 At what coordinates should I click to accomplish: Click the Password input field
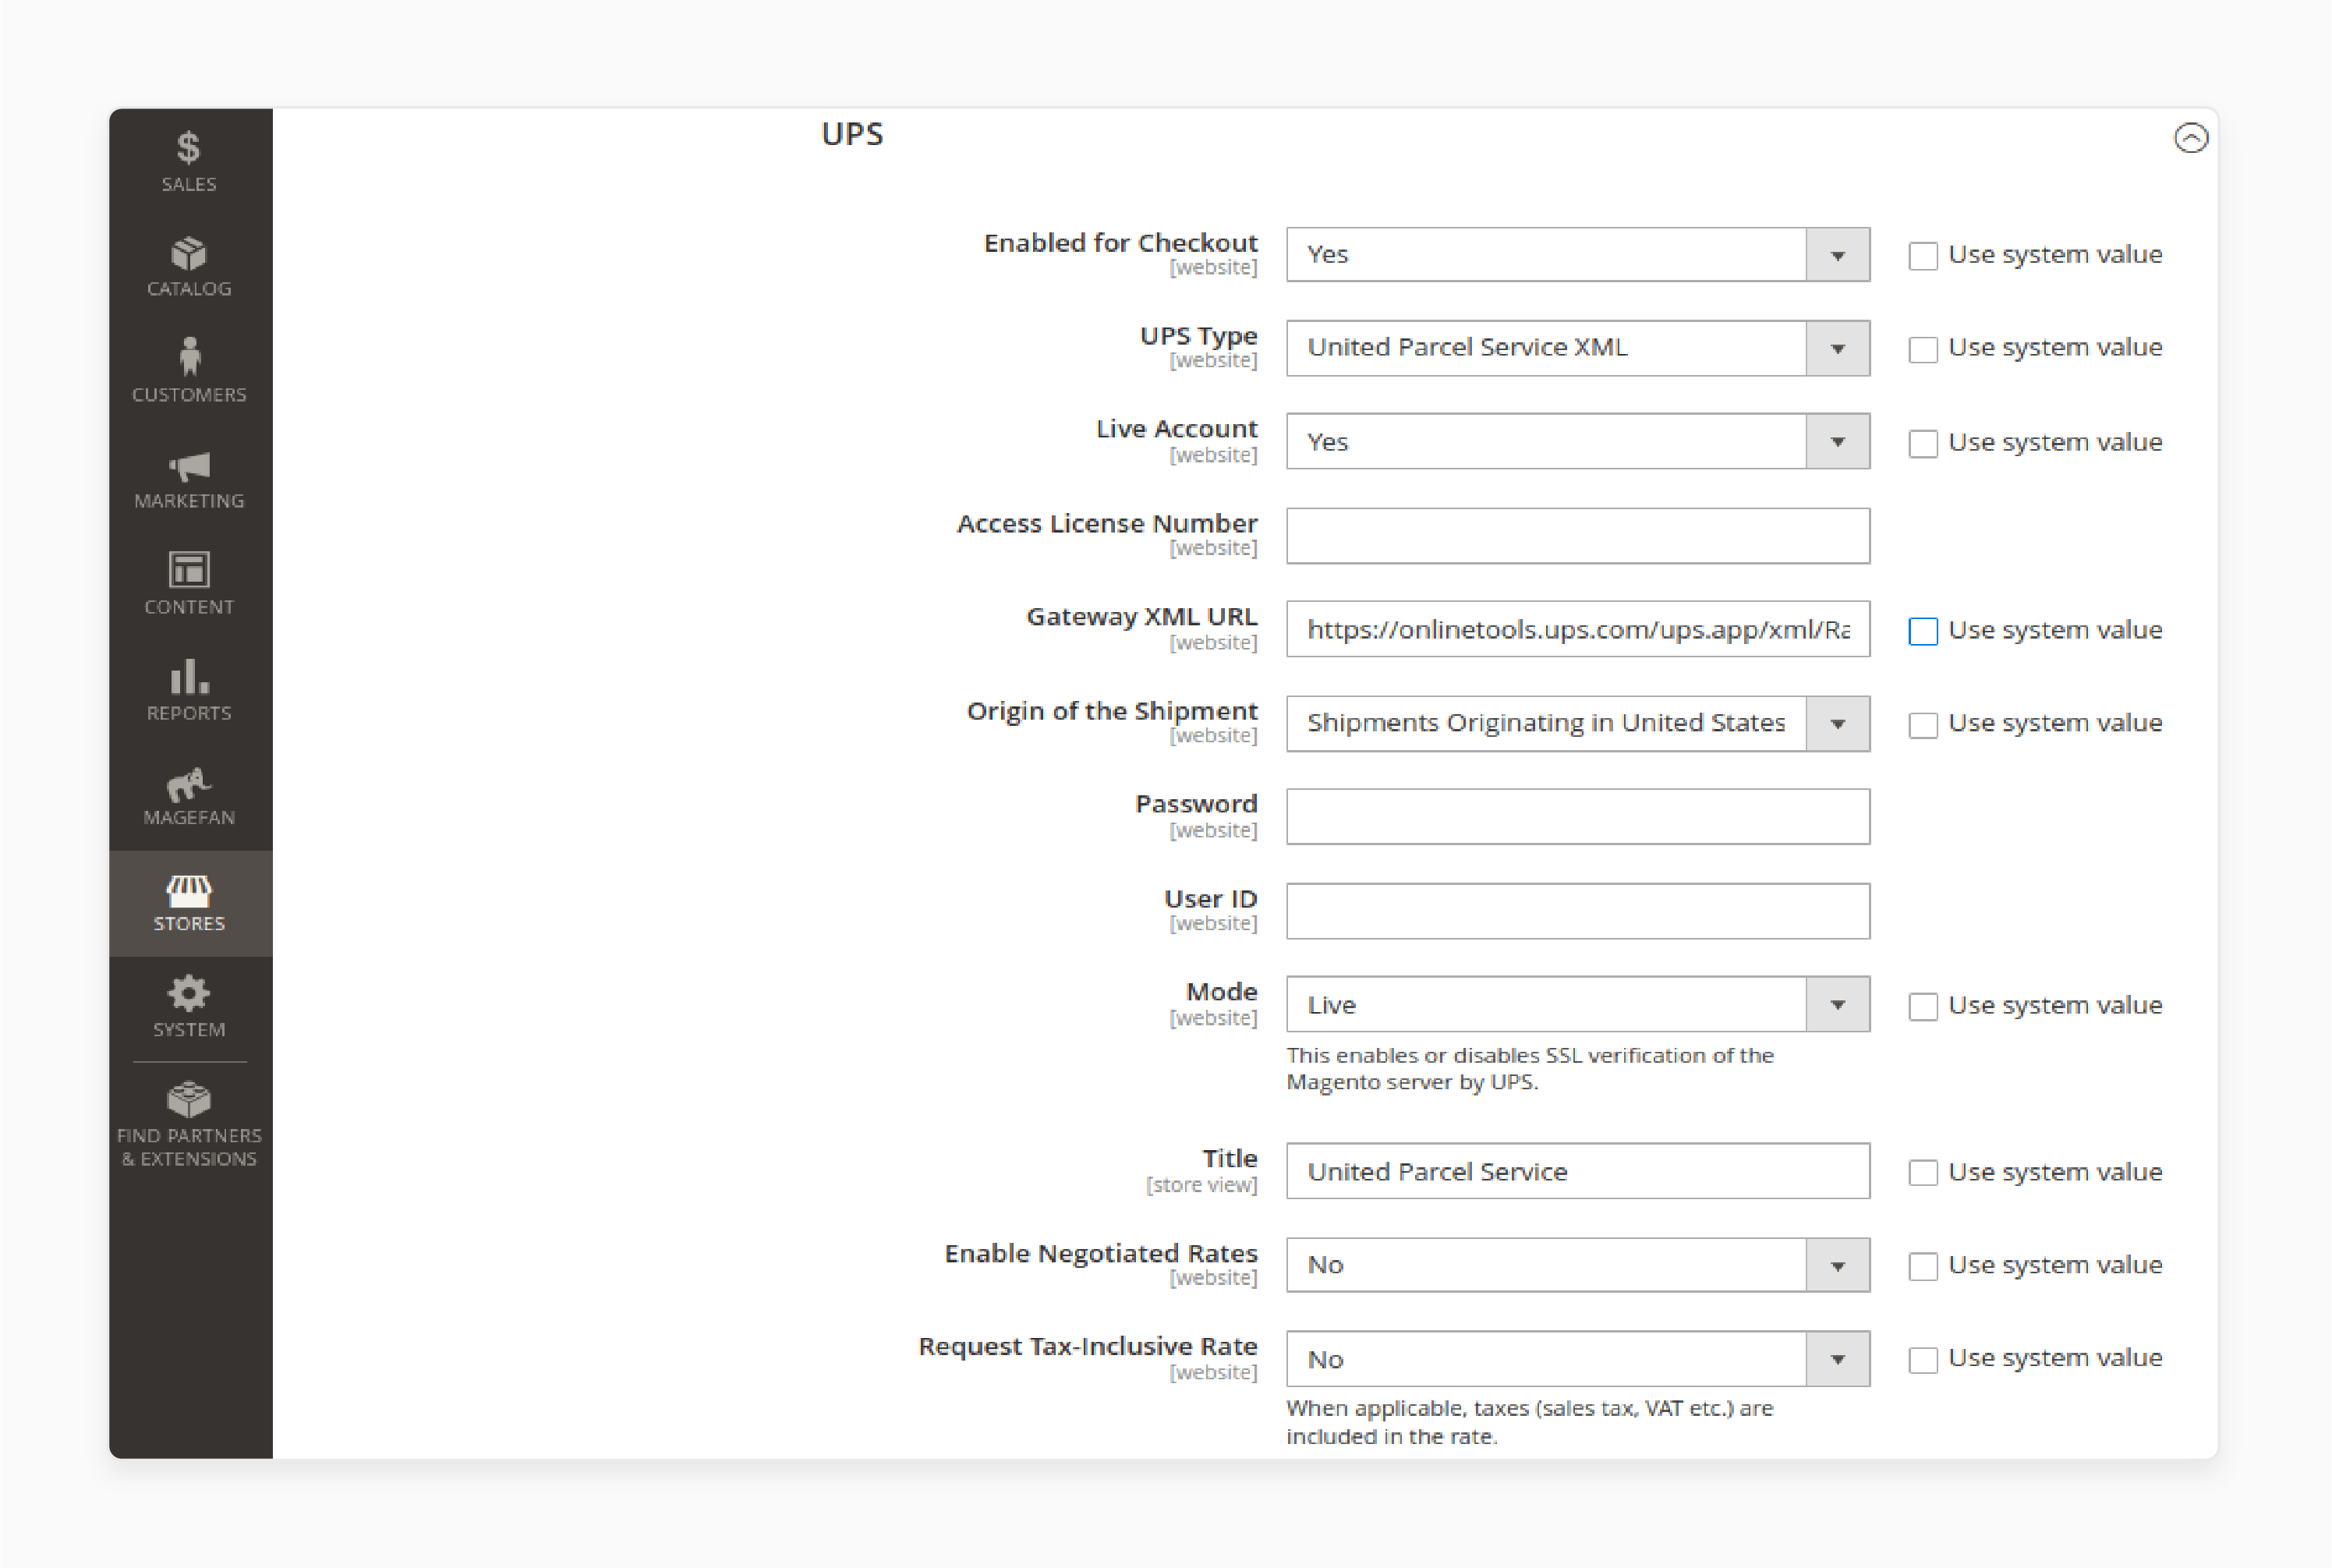(x=1577, y=816)
